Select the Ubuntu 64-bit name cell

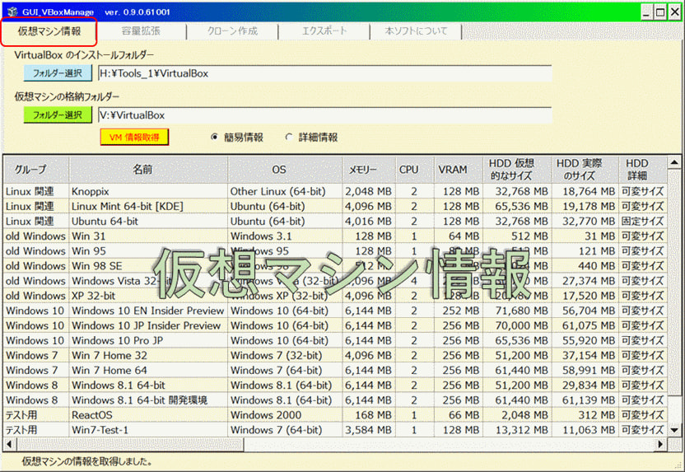click(x=148, y=221)
